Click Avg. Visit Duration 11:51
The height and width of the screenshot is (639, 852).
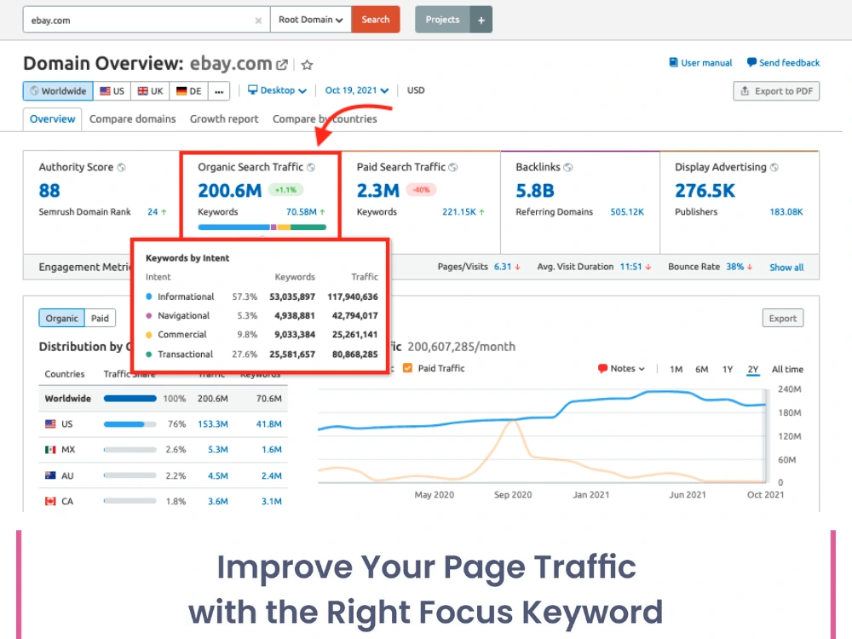click(x=630, y=267)
